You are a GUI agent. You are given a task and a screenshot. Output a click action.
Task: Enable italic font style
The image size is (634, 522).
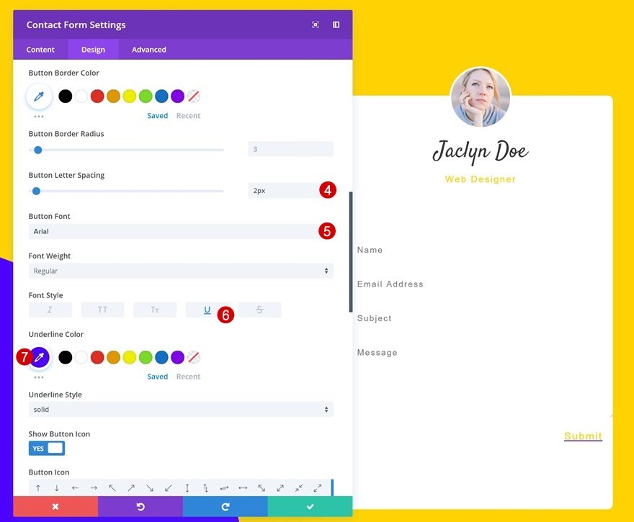pyautogui.click(x=50, y=310)
